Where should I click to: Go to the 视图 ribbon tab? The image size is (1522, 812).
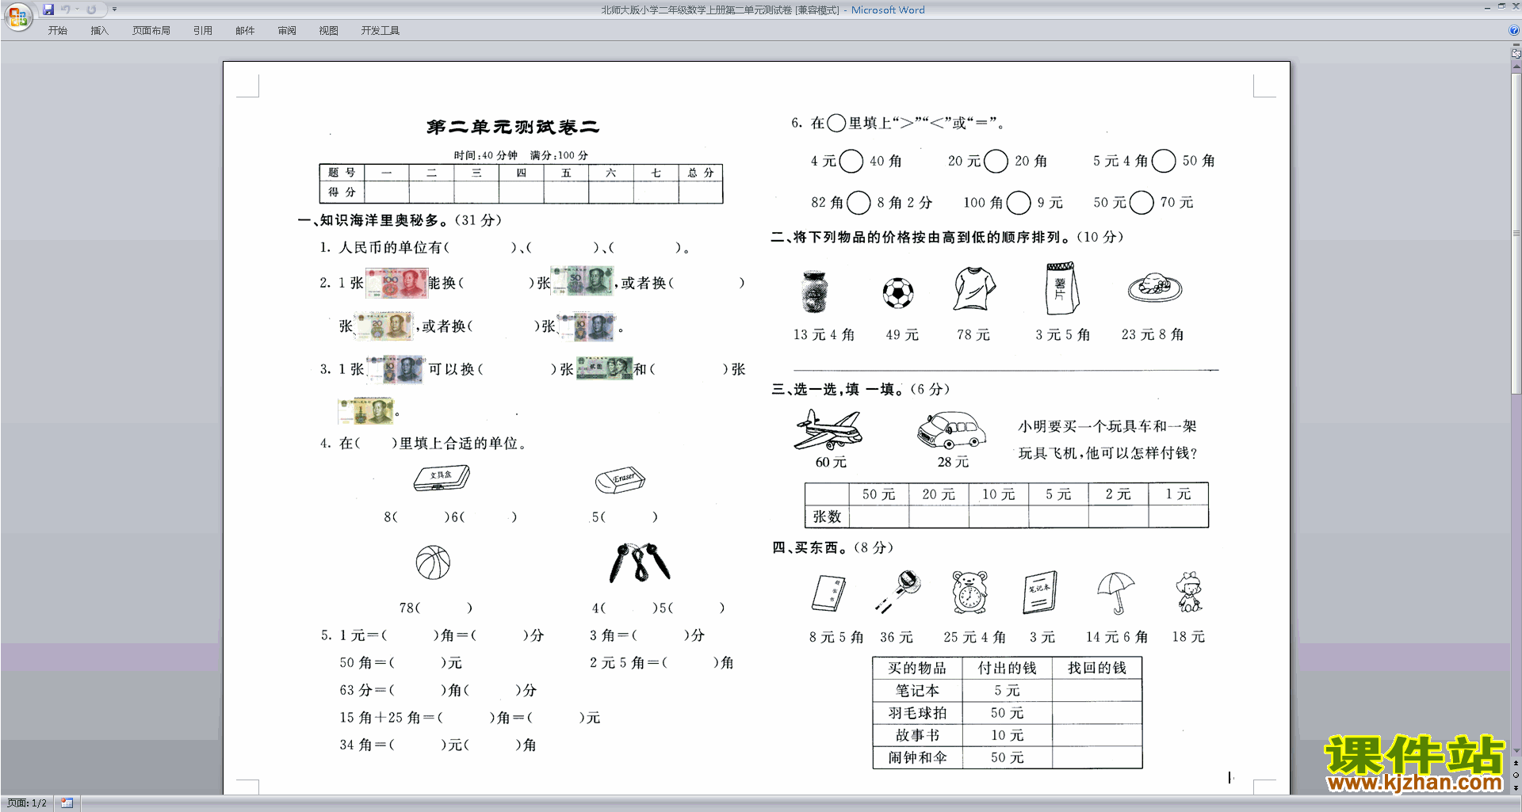(x=329, y=31)
